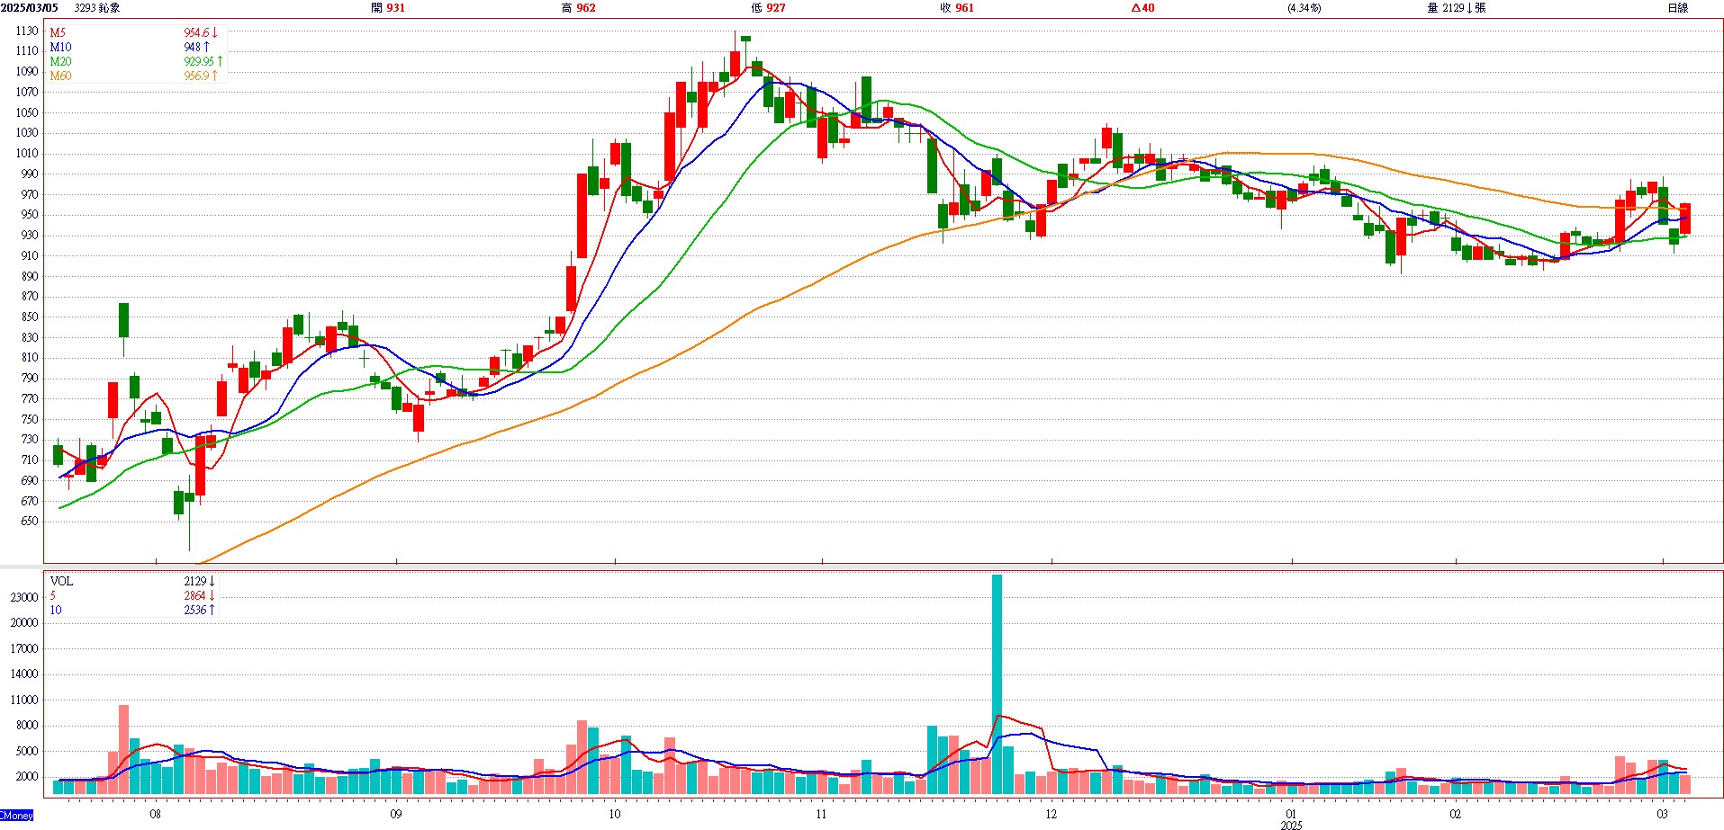This screenshot has width=1724, height=830.
Task: Click month 03 on the date axis
Action: pos(1663,815)
